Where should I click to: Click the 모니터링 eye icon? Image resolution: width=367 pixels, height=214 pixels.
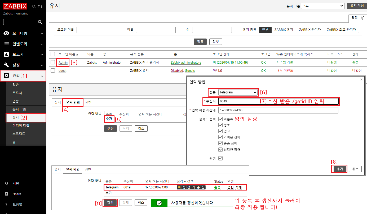click(6, 33)
